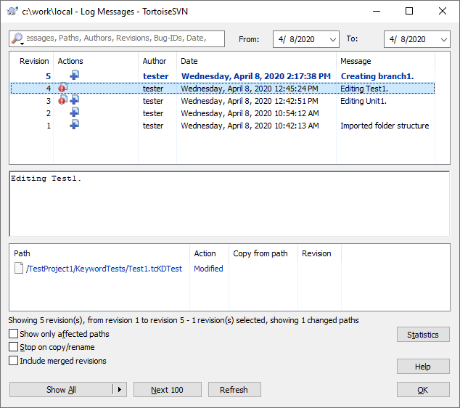Viewport: 460px width, 408px height.
Task: Click the modified action icon in revision 4
Action: tap(62, 89)
